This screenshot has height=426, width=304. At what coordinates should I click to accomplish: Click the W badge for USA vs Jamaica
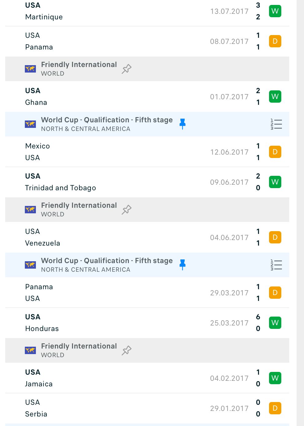[275, 378]
